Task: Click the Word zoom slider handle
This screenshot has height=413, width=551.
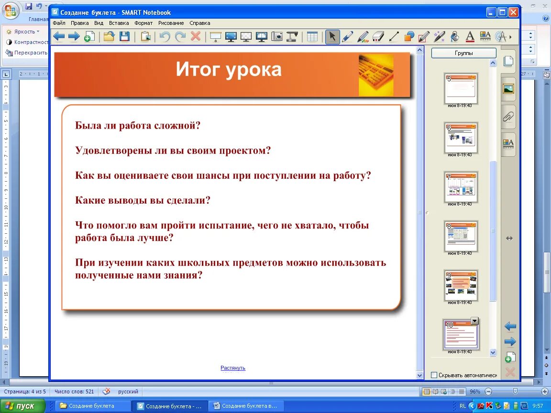Action: [x=515, y=391]
